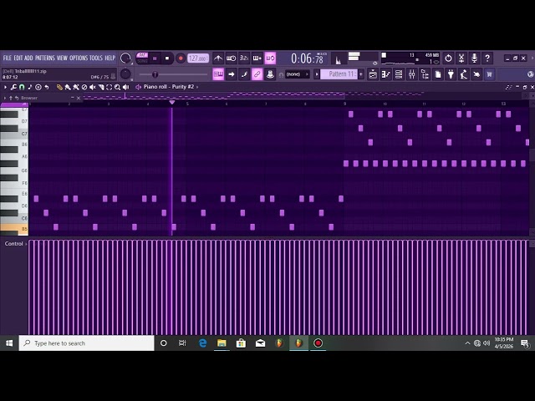Viewport: 535px width, 401px height.
Task: Open the Patterns menu
Action: coord(44,58)
